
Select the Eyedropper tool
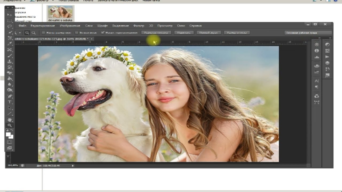coord(10,44)
